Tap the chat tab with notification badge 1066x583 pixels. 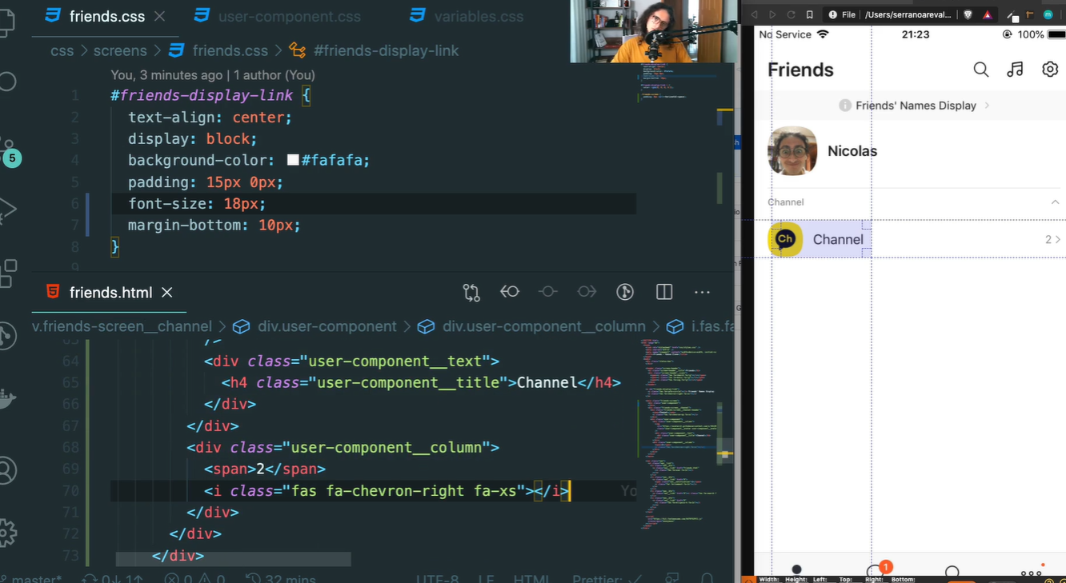coord(878,570)
